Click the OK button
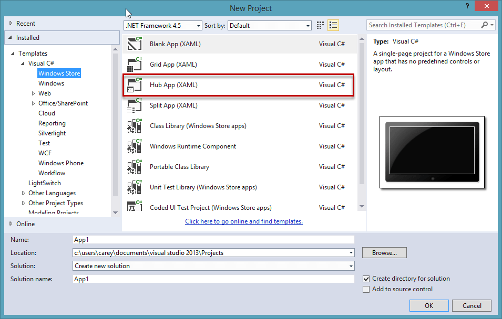The image size is (502, 319). tap(429, 305)
